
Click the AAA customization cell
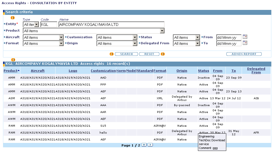click(x=103, y=105)
